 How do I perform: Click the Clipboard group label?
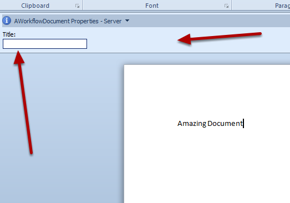click(35, 6)
